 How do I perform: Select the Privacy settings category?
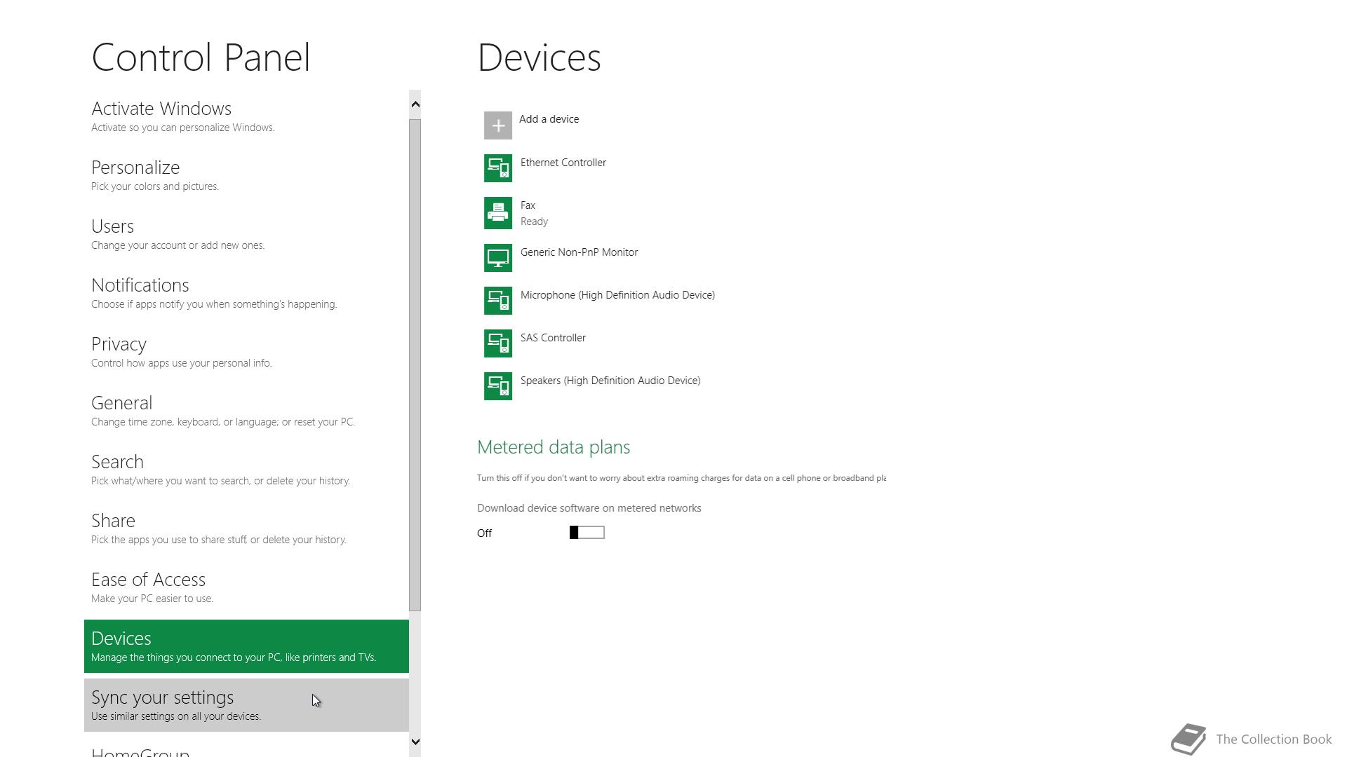pyautogui.click(x=119, y=345)
